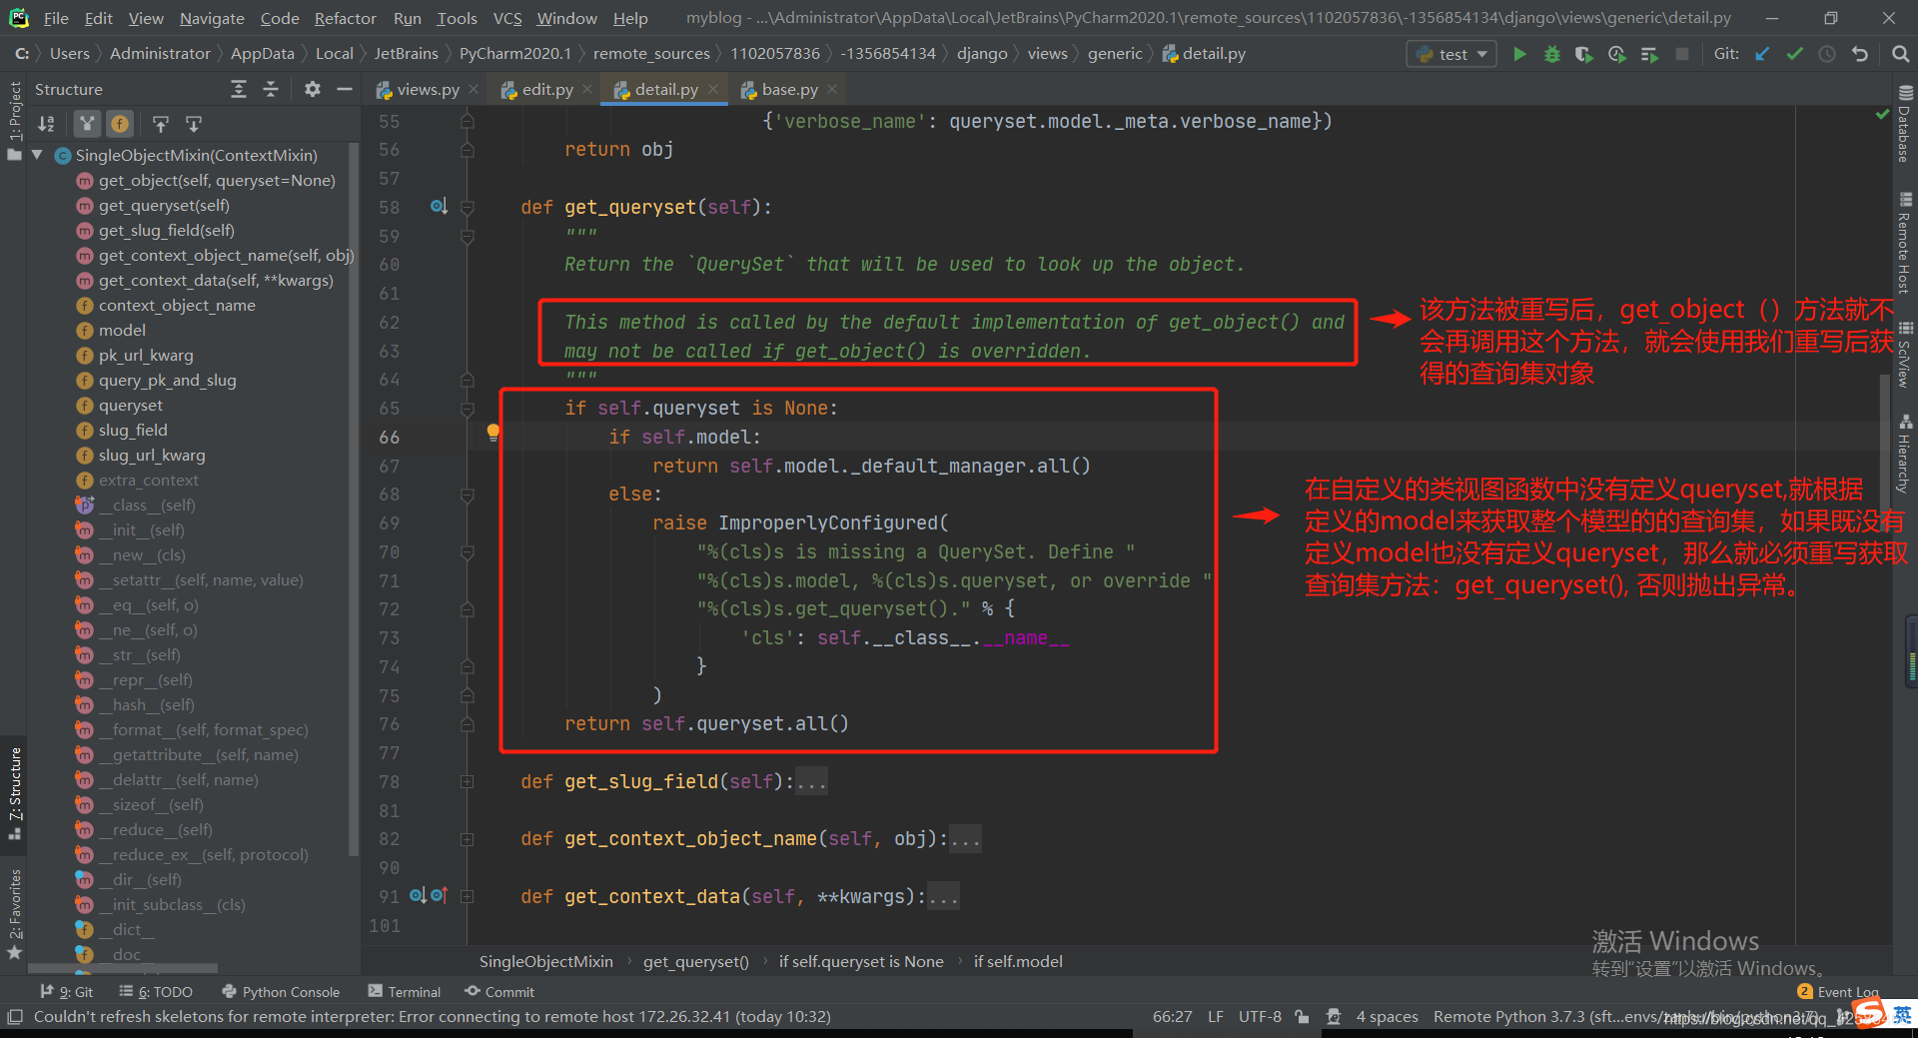The width and height of the screenshot is (1918, 1038).
Task: Open the Git tool window
Action: [66, 991]
